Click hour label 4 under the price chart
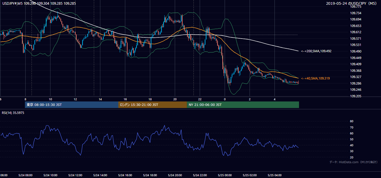This screenshot has width=381, height=178. coord(275,99)
